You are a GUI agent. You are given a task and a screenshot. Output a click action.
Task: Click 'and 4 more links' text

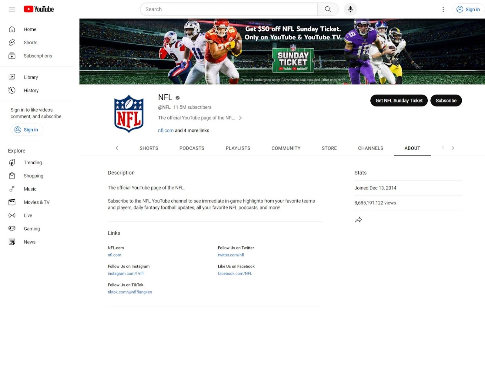[x=192, y=131]
